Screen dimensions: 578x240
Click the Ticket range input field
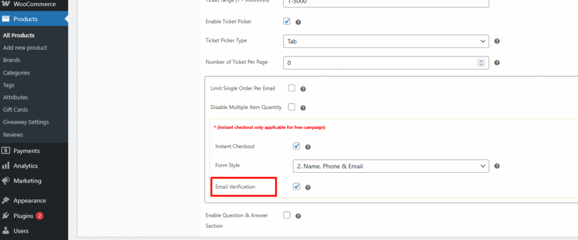386,2
